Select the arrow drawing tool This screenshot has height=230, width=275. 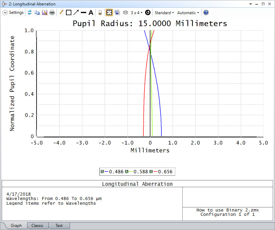point(76,12)
